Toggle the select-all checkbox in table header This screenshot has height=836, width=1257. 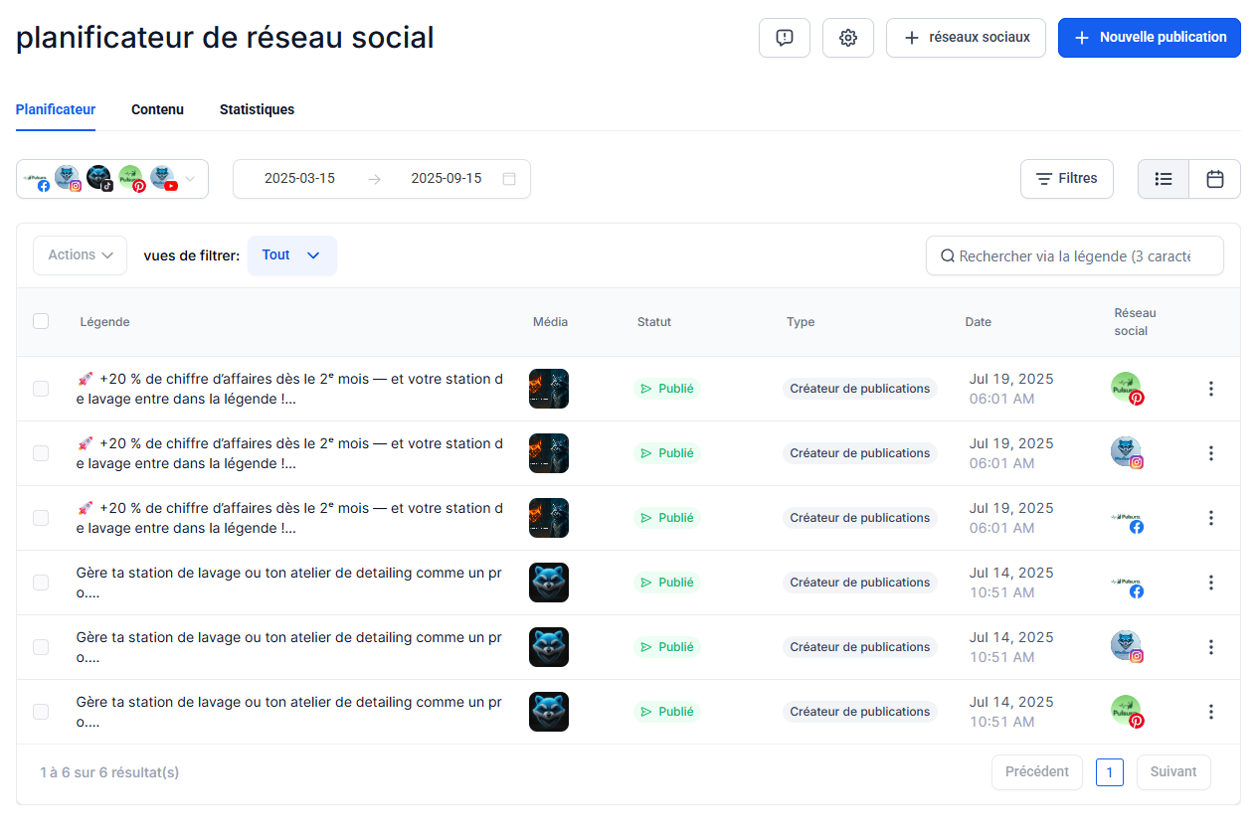[x=41, y=321]
